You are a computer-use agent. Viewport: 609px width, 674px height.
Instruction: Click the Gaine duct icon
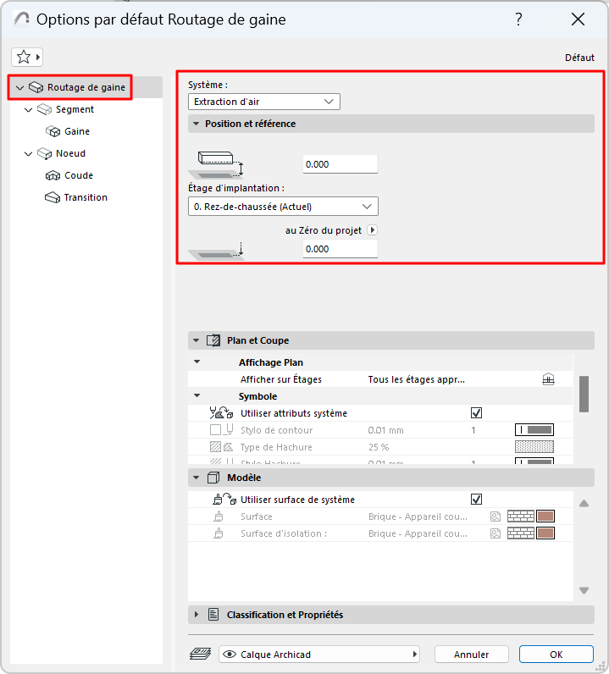[x=53, y=131]
